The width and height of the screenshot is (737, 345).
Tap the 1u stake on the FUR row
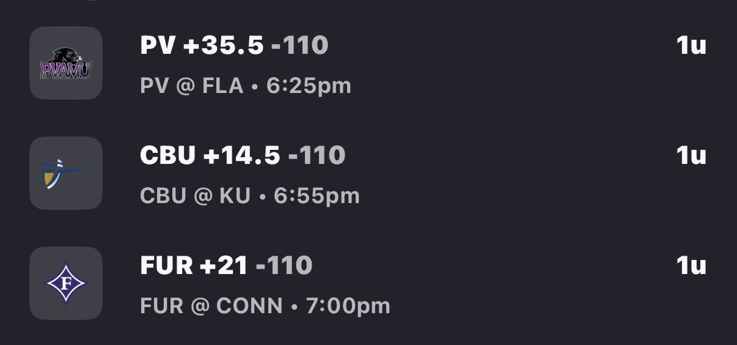(691, 266)
